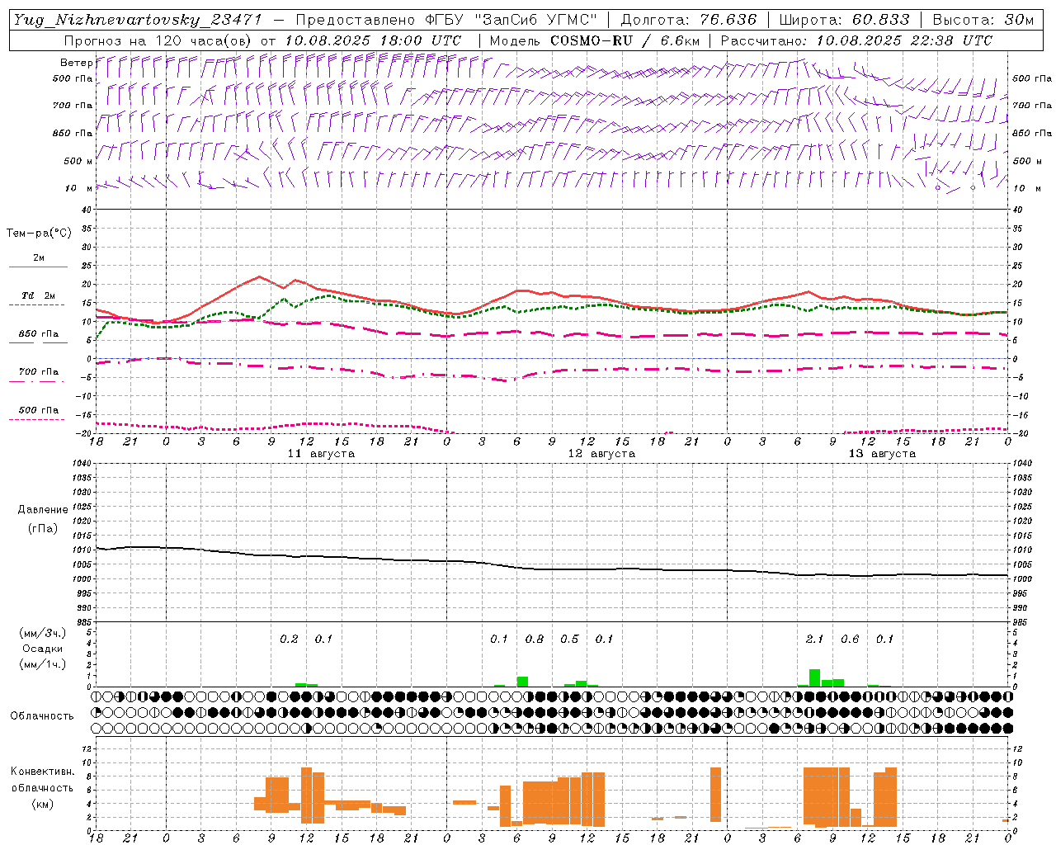
Task: Click the Осадки precipitation label
Action: click(x=43, y=649)
